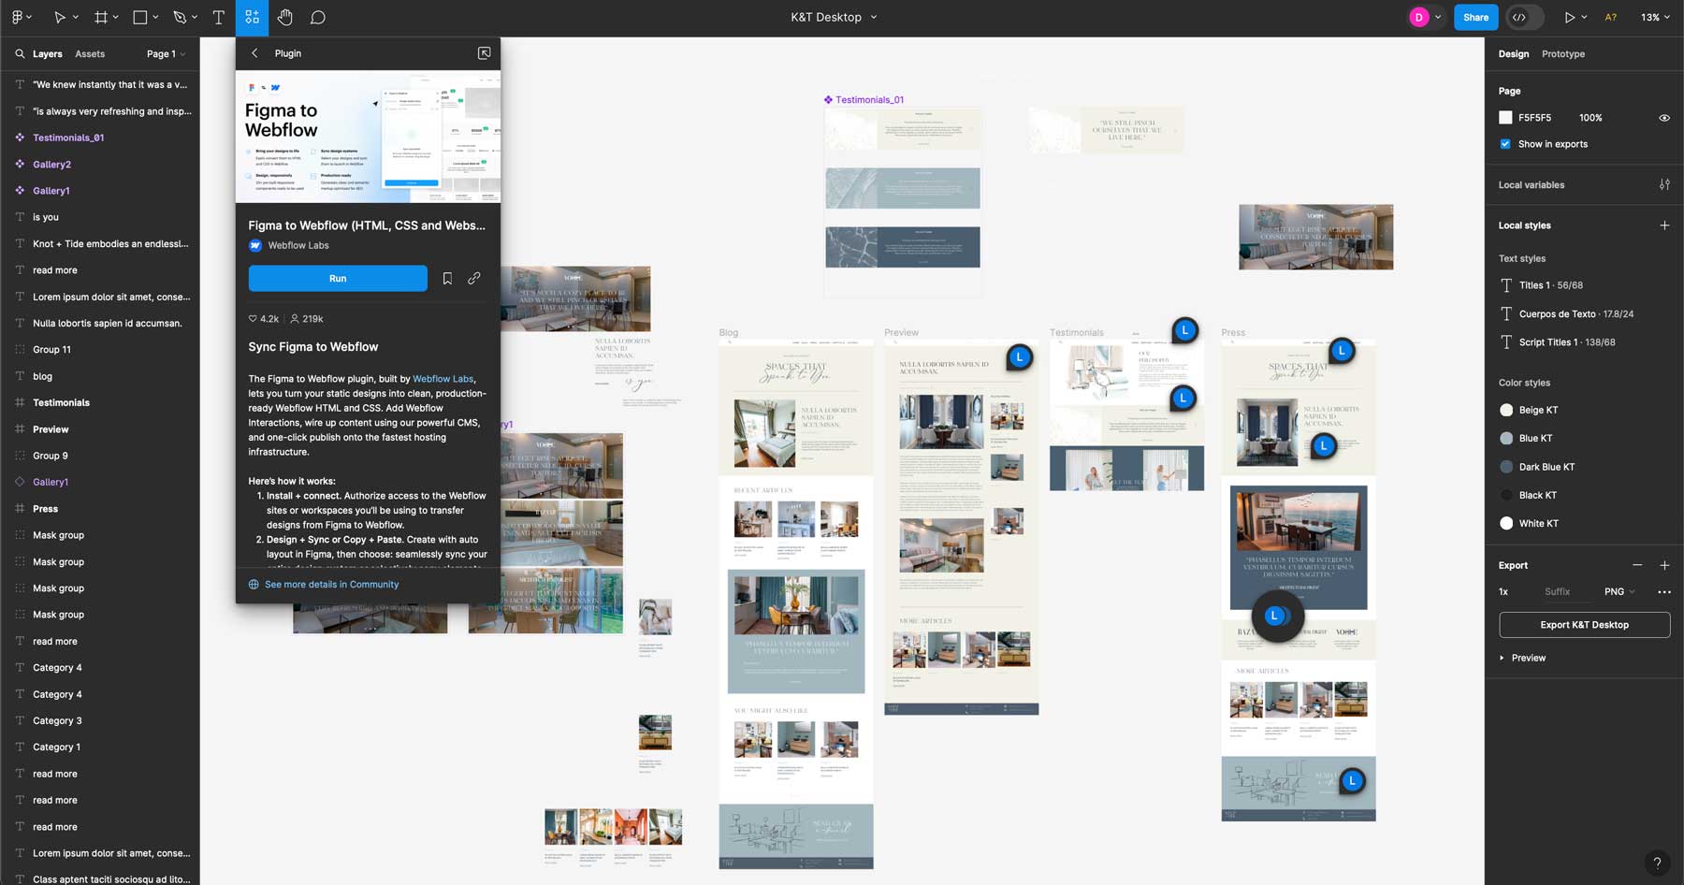The image size is (1684, 885).
Task: Select the Frame tool
Action: coord(100,17)
